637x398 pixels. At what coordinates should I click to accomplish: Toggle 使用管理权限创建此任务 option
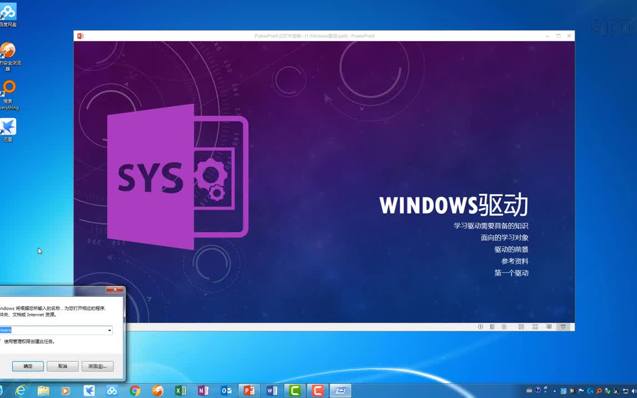pos(29,342)
